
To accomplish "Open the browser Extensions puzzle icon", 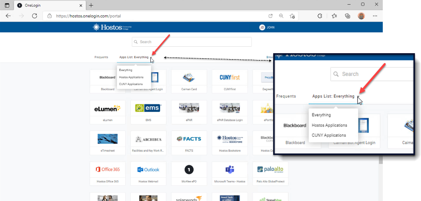I will 320,16.
